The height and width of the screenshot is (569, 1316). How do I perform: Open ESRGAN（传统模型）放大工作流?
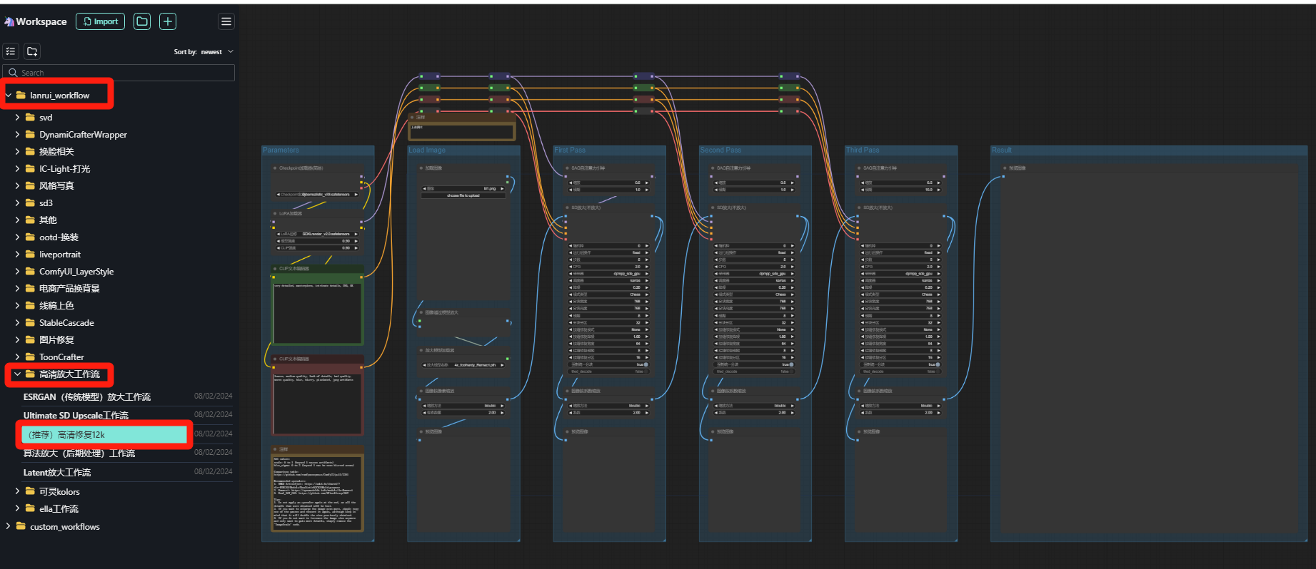[87, 397]
